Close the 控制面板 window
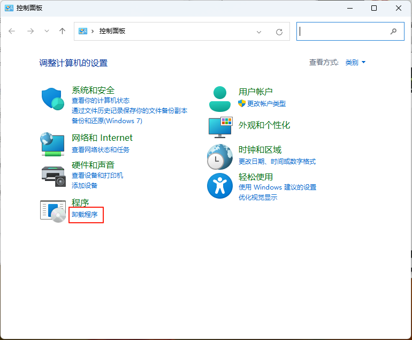 (x=398, y=8)
